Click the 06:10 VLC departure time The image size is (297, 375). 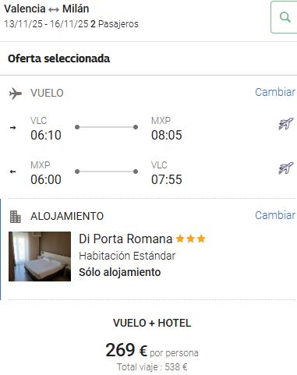click(46, 135)
